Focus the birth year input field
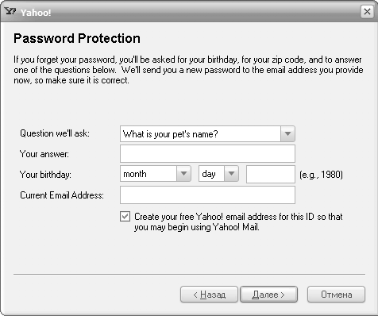 pyautogui.click(x=271, y=174)
